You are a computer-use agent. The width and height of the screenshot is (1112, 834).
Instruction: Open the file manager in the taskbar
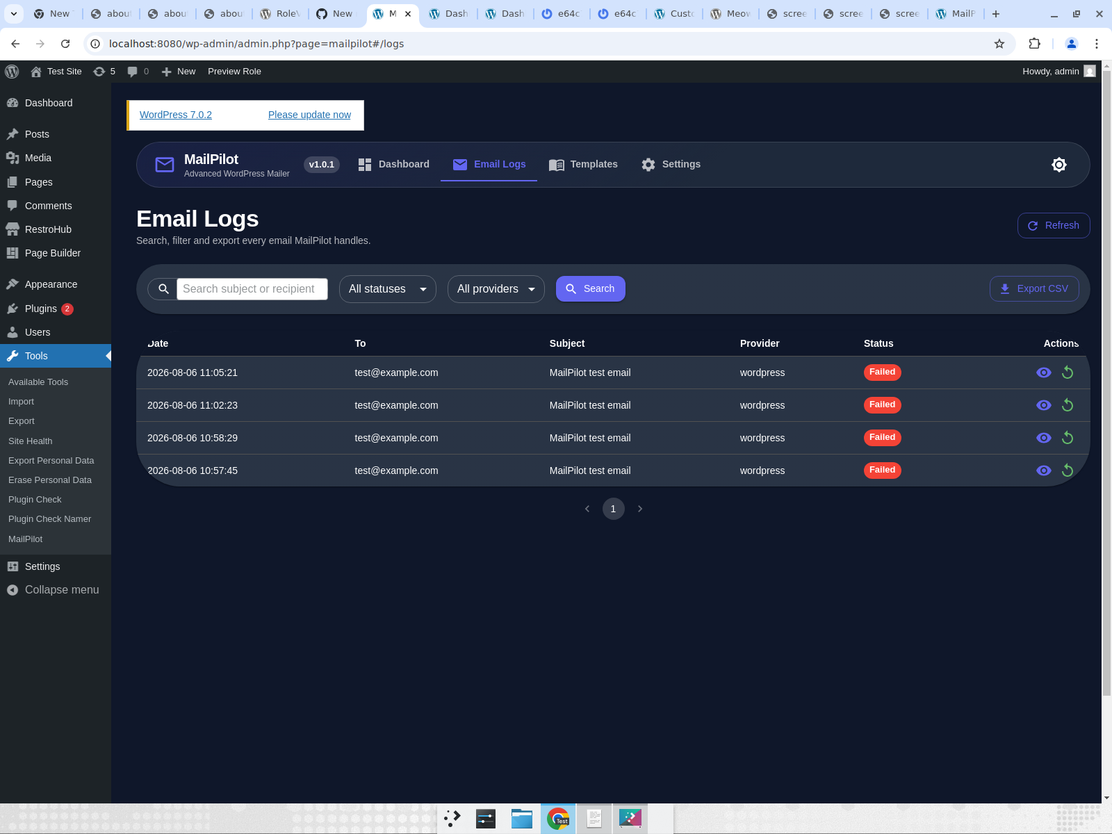tap(522, 819)
